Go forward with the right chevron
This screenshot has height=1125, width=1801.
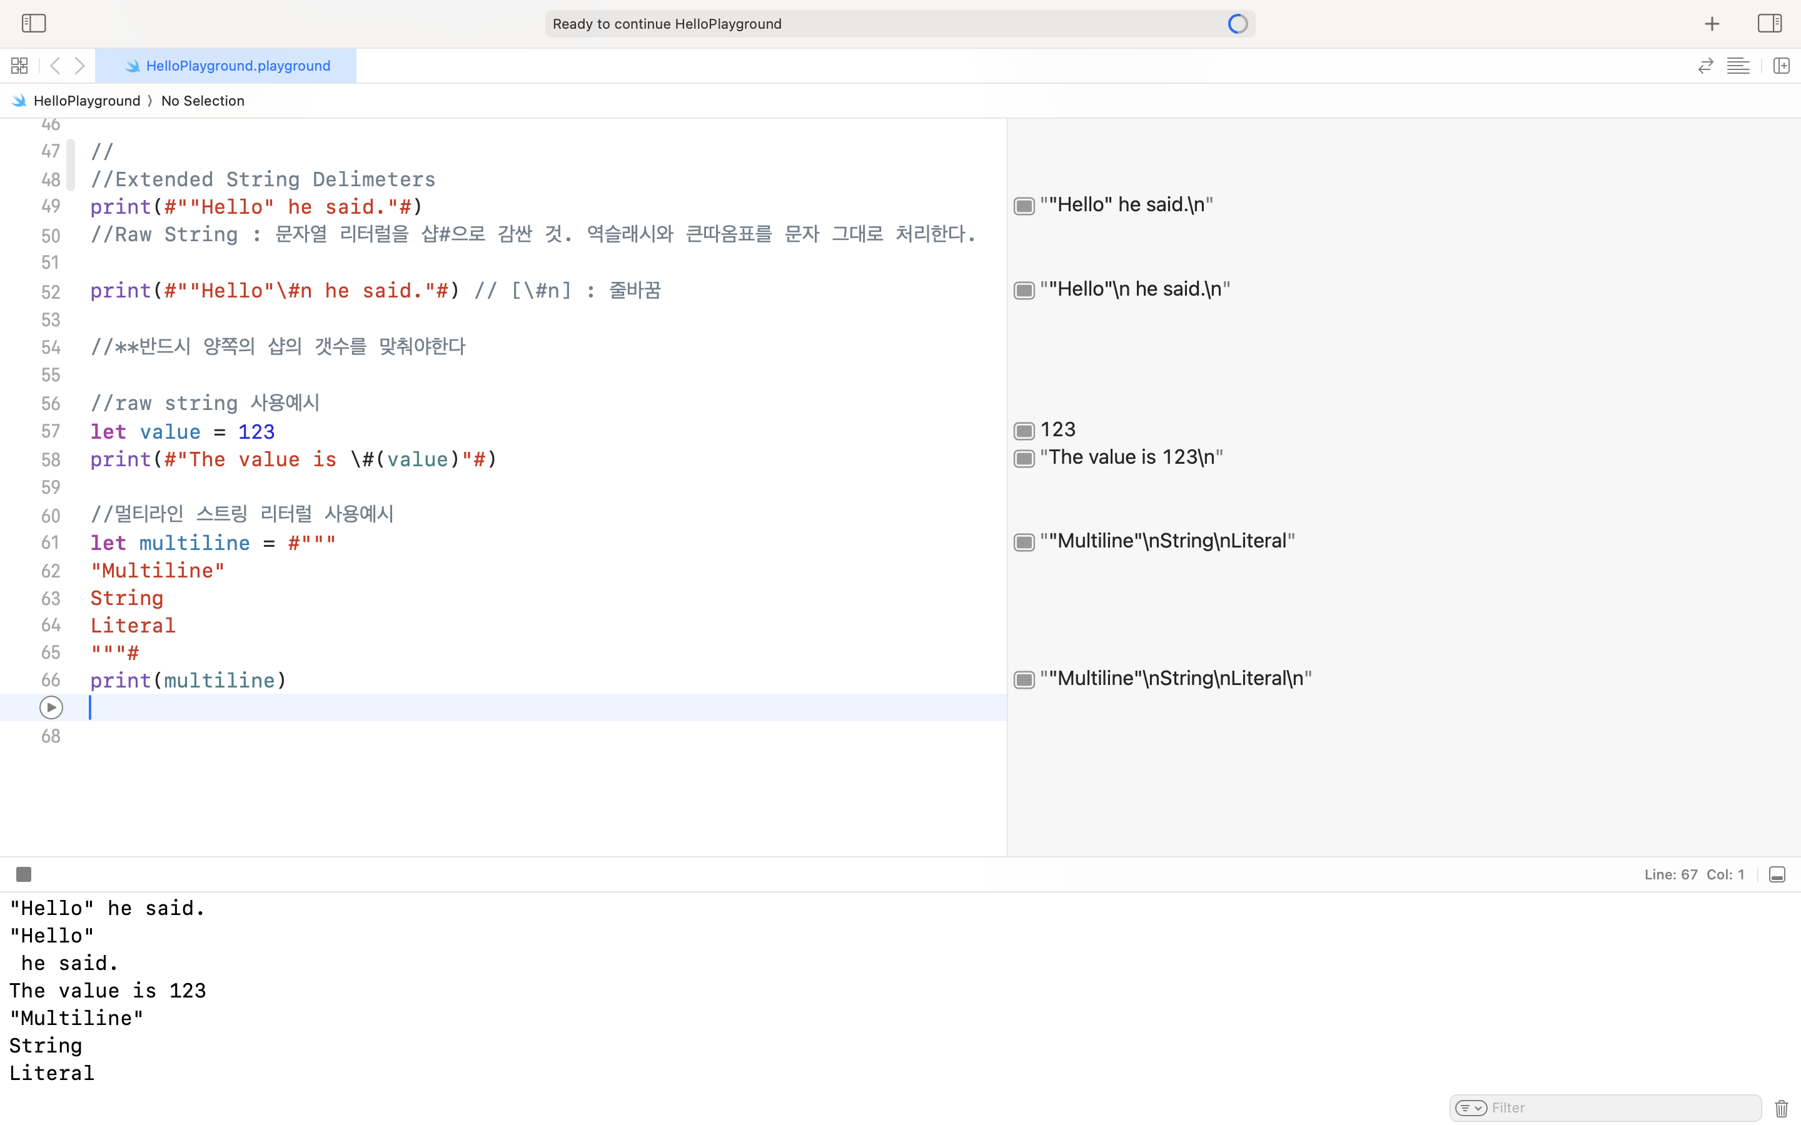pyautogui.click(x=79, y=66)
